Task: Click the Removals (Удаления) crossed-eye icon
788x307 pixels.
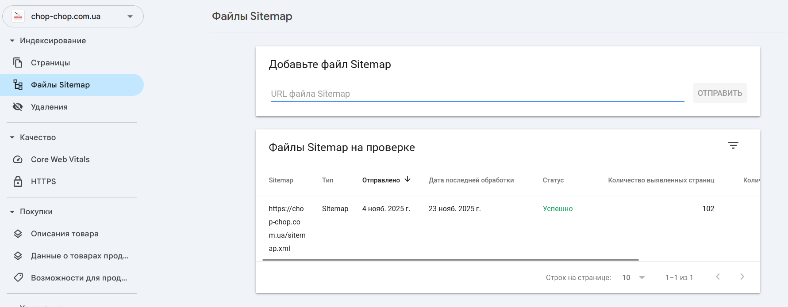Action: [x=18, y=107]
